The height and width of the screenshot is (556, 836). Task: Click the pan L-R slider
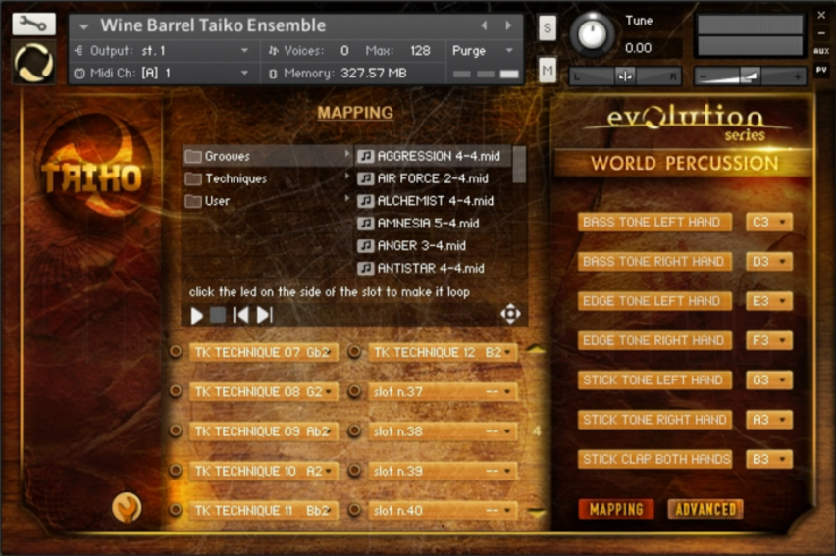[x=626, y=76]
